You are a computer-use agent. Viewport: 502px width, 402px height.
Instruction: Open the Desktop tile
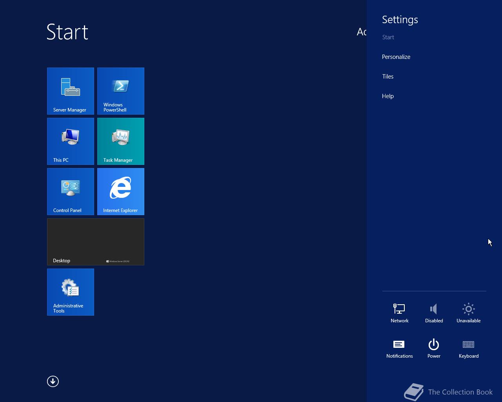tap(96, 242)
